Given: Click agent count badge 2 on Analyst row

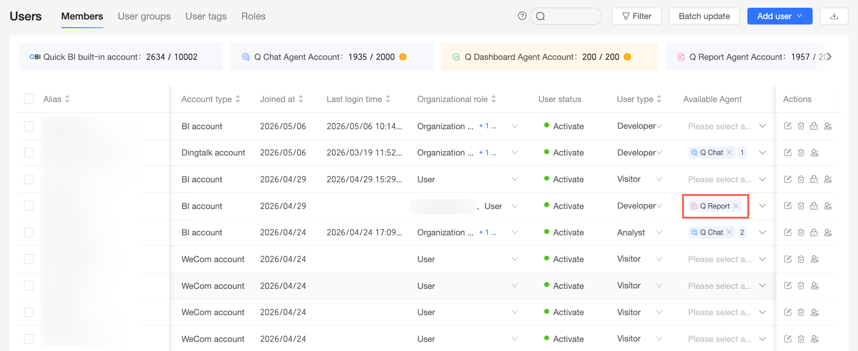Looking at the screenshot, I should coord(742,232).
